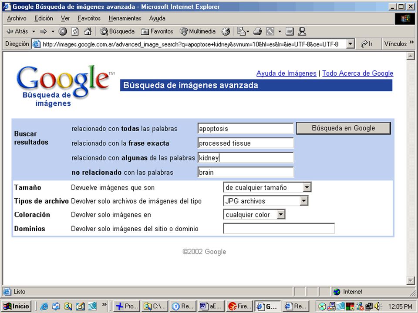This screenshot has width=418, height=313.
Task: Open the 'cualquier color' coloration dropdown
Action: pos(254,214)
